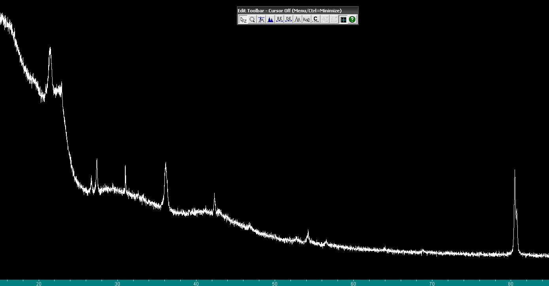Select the profile fitting double-peak tool
Viewport: 549px width, 286px height.
298,19
